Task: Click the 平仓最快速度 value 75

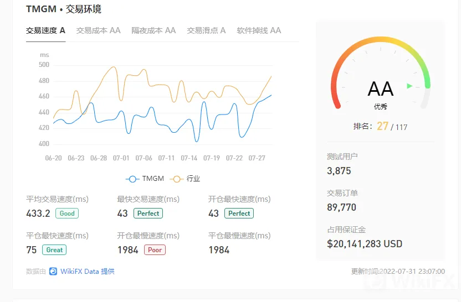Action: pyautogui.click(x=32, y=250)
